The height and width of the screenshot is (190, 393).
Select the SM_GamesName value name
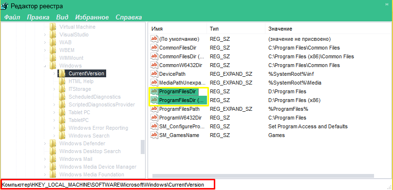coord(179,135)
